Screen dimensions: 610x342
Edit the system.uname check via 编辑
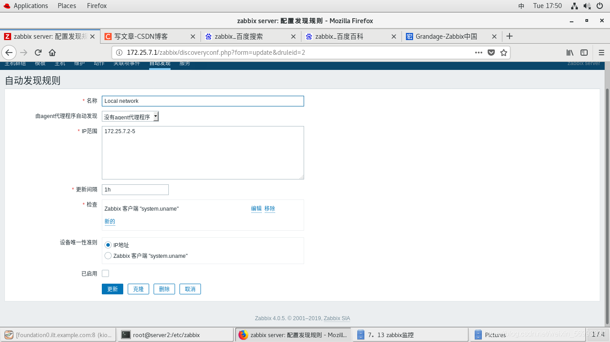pyautogui.click(x=256, y=208)
